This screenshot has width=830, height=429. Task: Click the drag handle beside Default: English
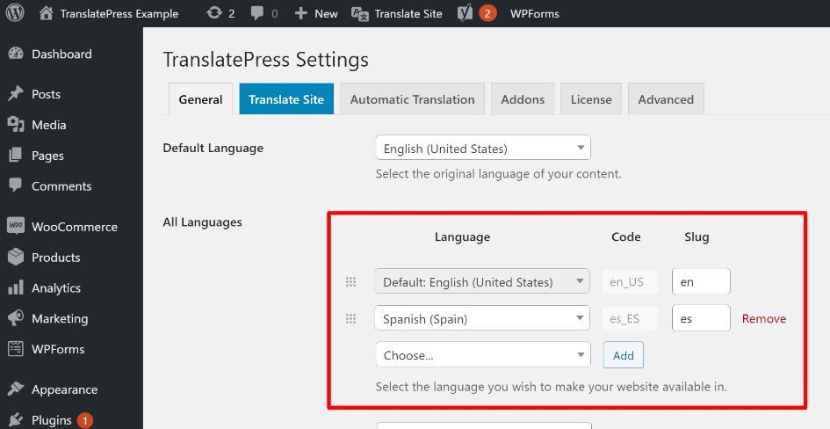click(x=350, y=282)
